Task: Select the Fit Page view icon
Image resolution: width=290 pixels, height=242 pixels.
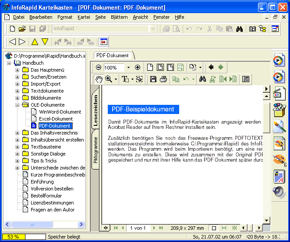Action: pyautogui.click(x=160, y=67)
